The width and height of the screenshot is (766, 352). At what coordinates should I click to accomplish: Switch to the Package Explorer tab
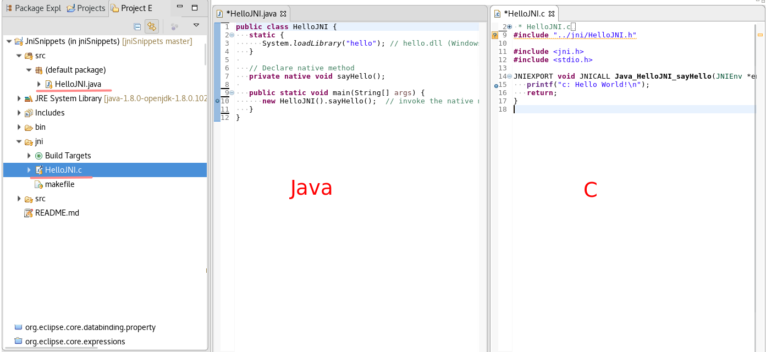33,8
